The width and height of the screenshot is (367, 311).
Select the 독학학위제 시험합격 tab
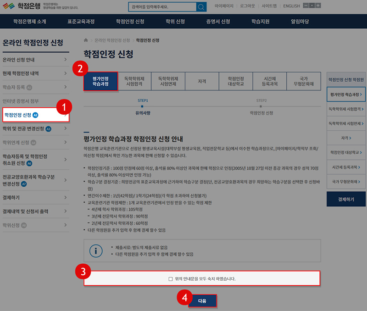click(x=134, y=82)
